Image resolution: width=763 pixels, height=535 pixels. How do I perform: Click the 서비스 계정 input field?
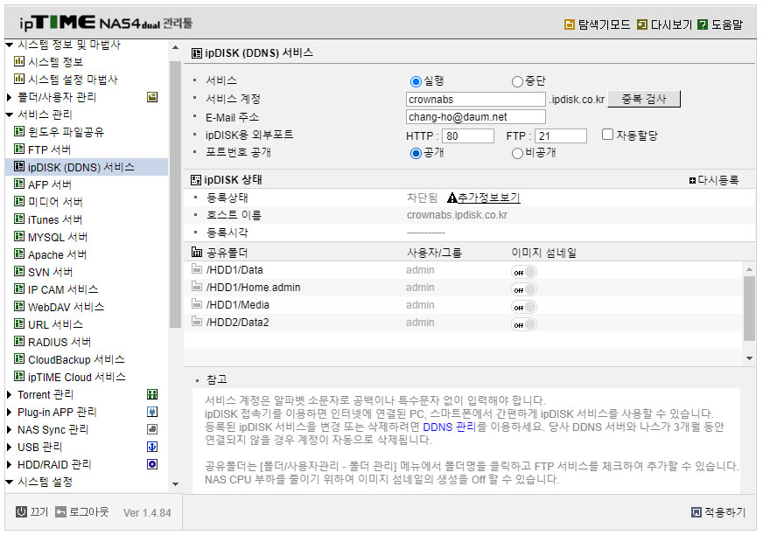pos(475,99)
